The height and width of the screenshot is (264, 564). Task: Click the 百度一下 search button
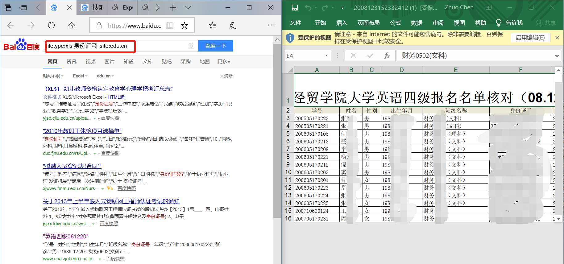coord(215,46)
